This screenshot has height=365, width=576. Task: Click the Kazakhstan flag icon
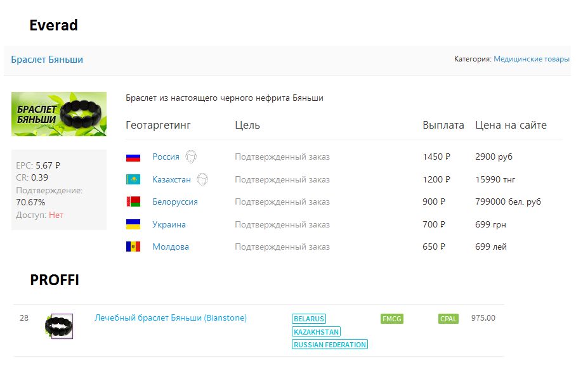pos(133,179)
